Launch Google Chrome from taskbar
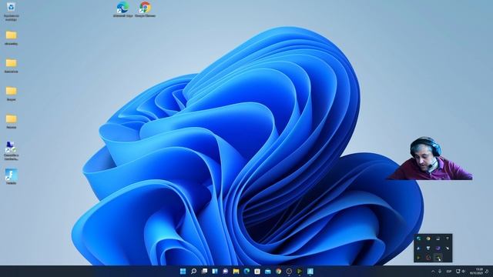The image size is (493, 277). 279,271
